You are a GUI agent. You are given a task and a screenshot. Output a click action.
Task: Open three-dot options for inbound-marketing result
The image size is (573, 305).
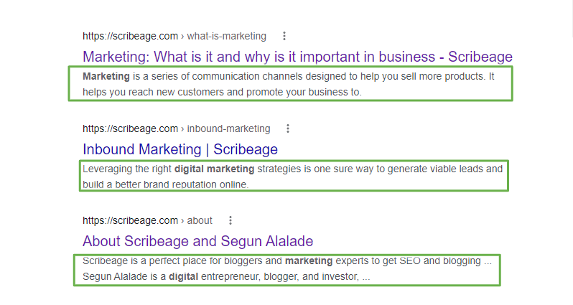pyautogui.click(x=288, y=128)
